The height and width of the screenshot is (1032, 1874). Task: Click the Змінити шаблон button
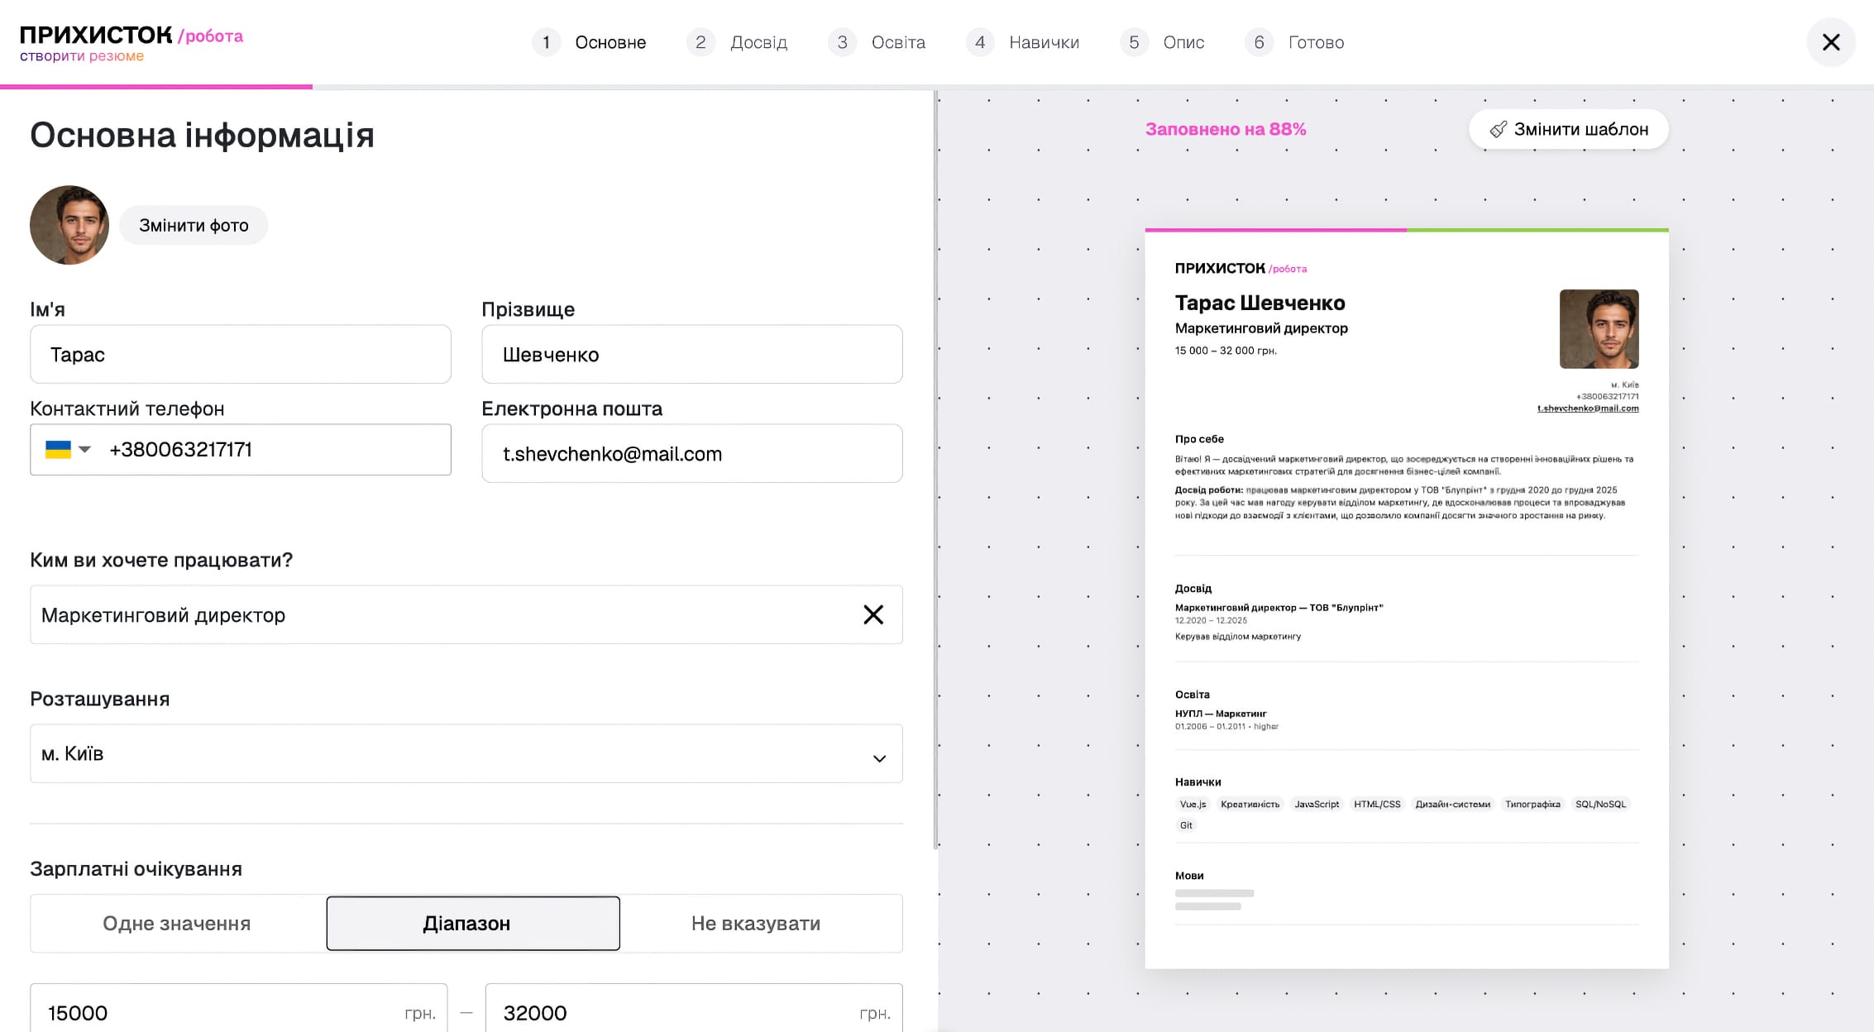point(1568,129)
